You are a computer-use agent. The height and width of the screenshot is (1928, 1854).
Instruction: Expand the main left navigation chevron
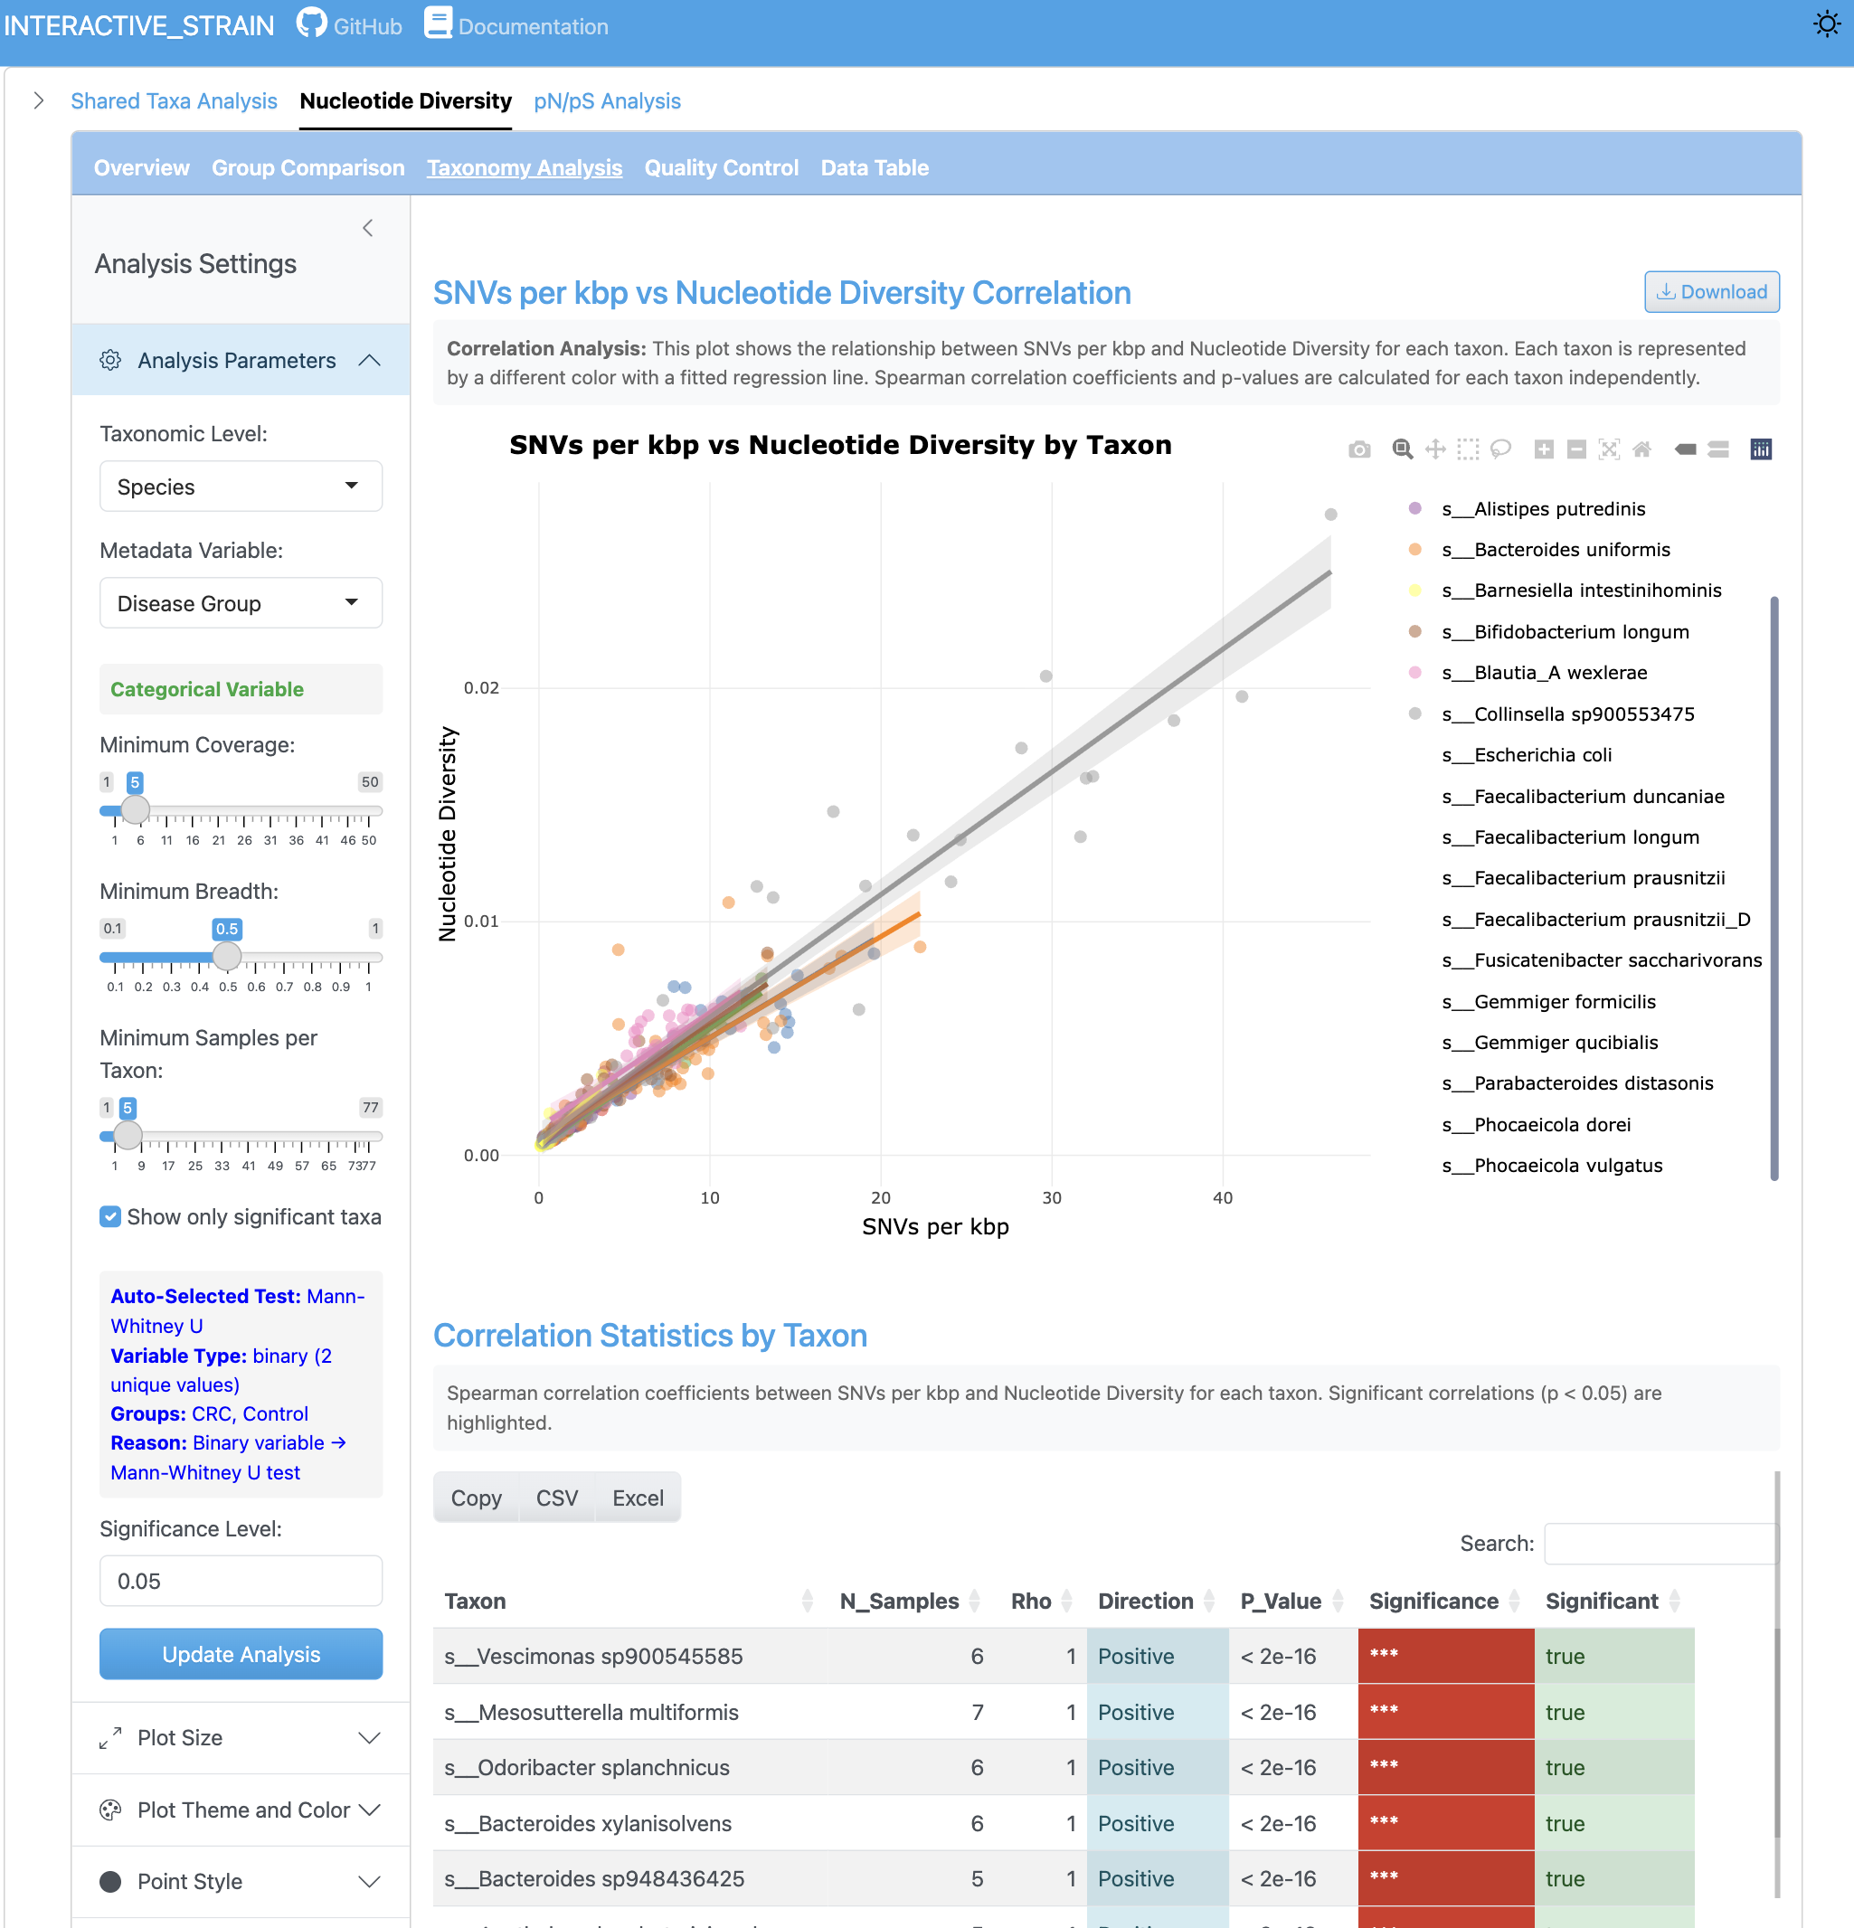38,100
